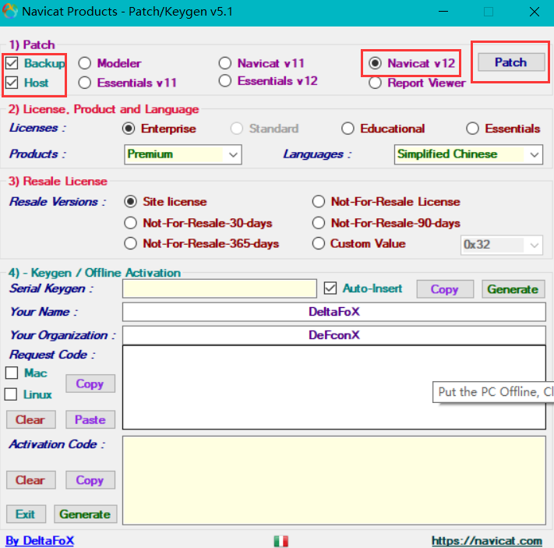Toggle the Backup checkbox

pyautogui.click(x=12, y=63)
